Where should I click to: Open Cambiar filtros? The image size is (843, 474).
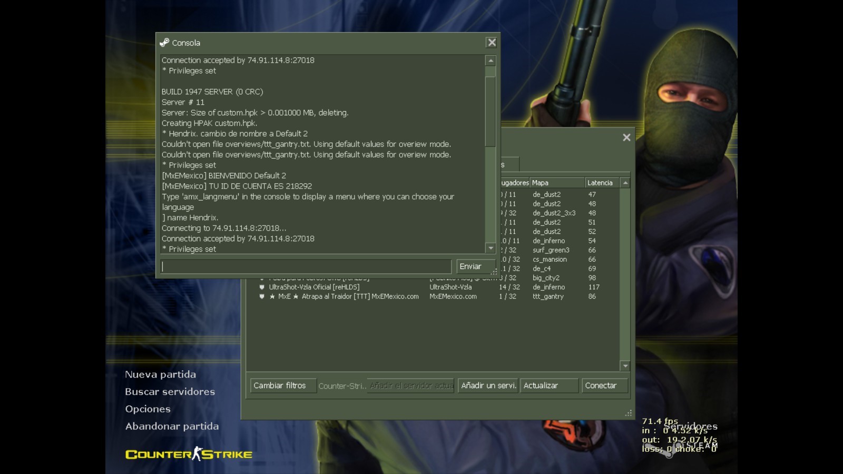point(283,386)
